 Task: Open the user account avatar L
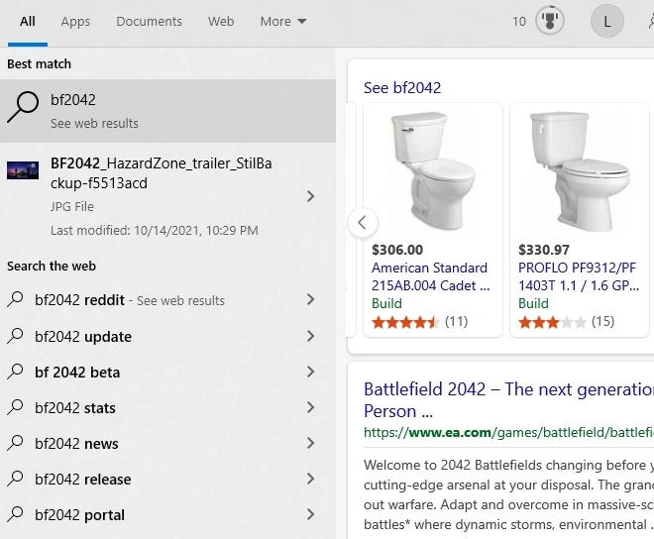(x=606, y=21)
